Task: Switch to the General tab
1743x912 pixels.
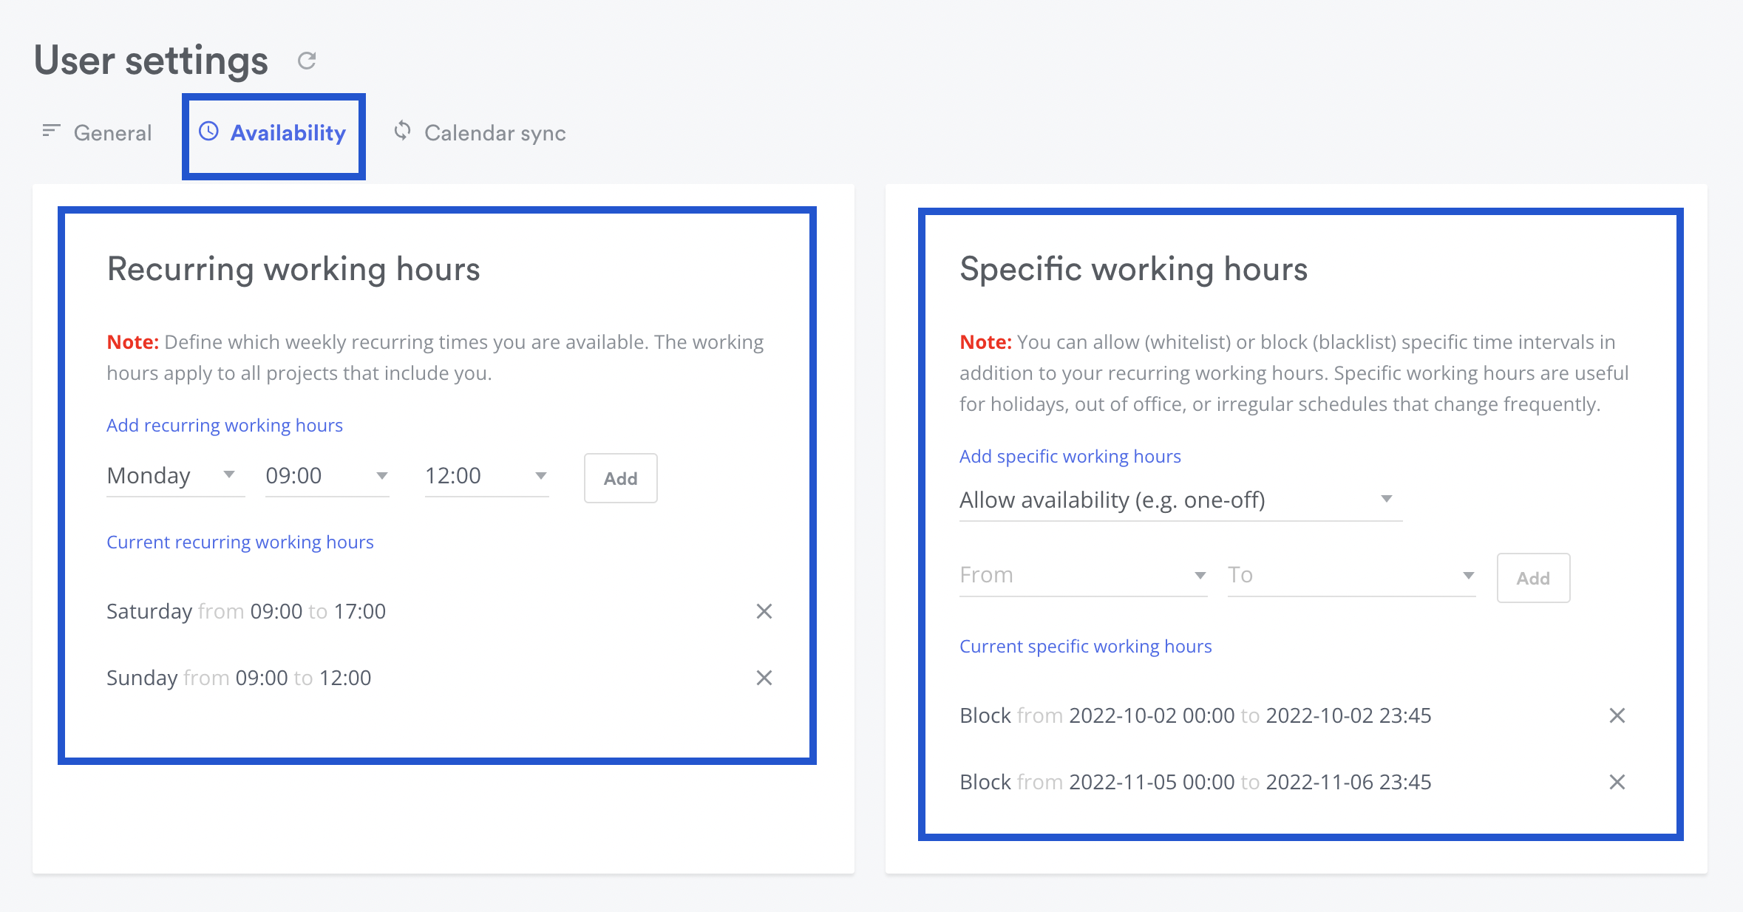Action: [x=112, y=133]
